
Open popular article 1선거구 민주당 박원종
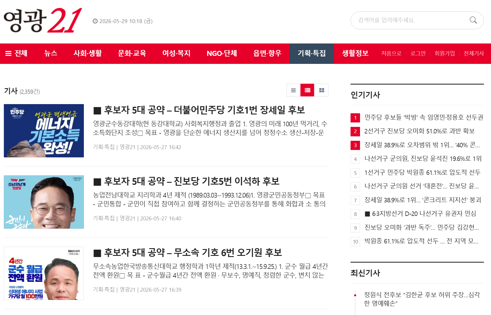[423, 172]
